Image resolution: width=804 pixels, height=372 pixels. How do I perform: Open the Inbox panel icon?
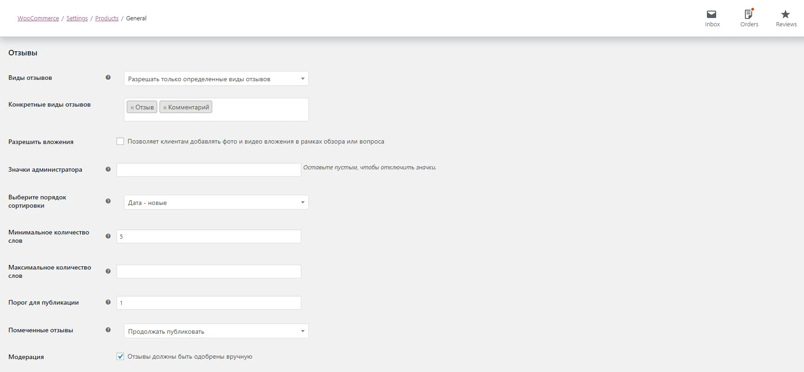[x=712, y=15]
